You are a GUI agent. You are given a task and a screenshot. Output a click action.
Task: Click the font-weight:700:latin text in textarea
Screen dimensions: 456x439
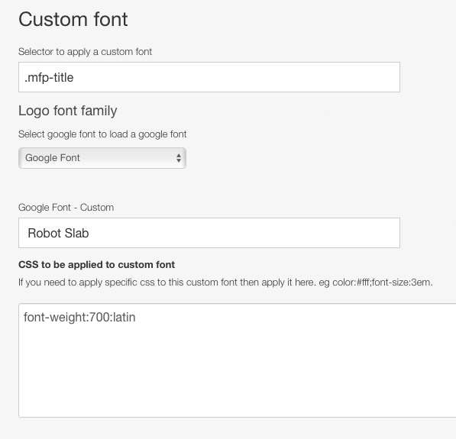pos(79,317)
